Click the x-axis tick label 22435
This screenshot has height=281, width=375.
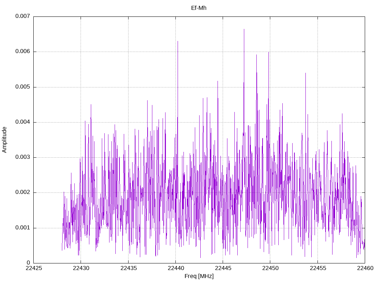[129, 268]
